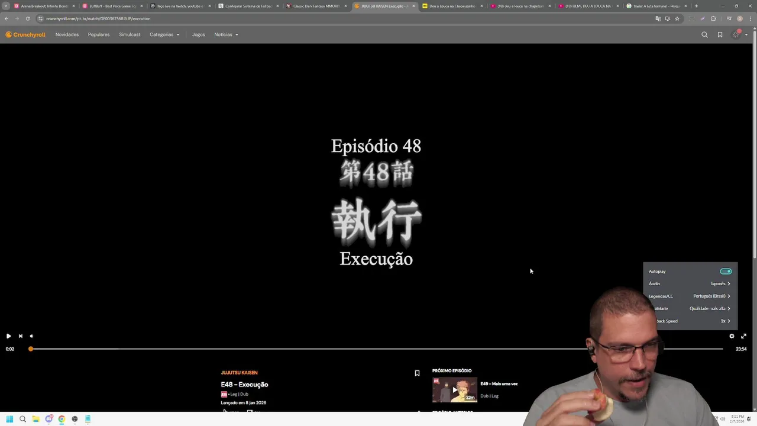Close the JUJUTSU KAISEN Execução tab
757x426 pixels.
coord(413,6)
